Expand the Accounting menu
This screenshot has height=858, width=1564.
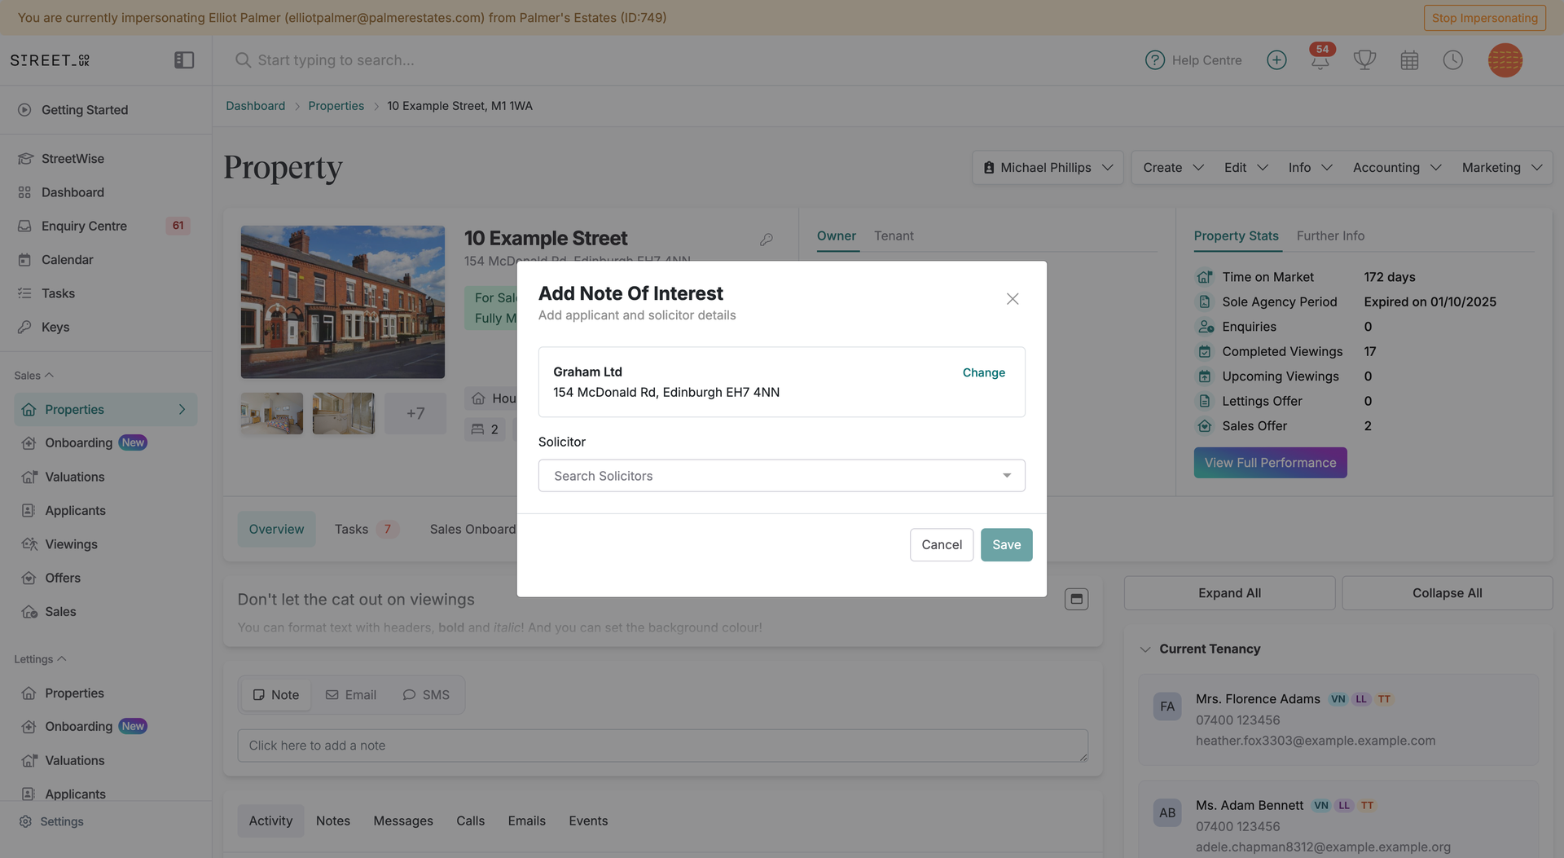[1395, 167]
